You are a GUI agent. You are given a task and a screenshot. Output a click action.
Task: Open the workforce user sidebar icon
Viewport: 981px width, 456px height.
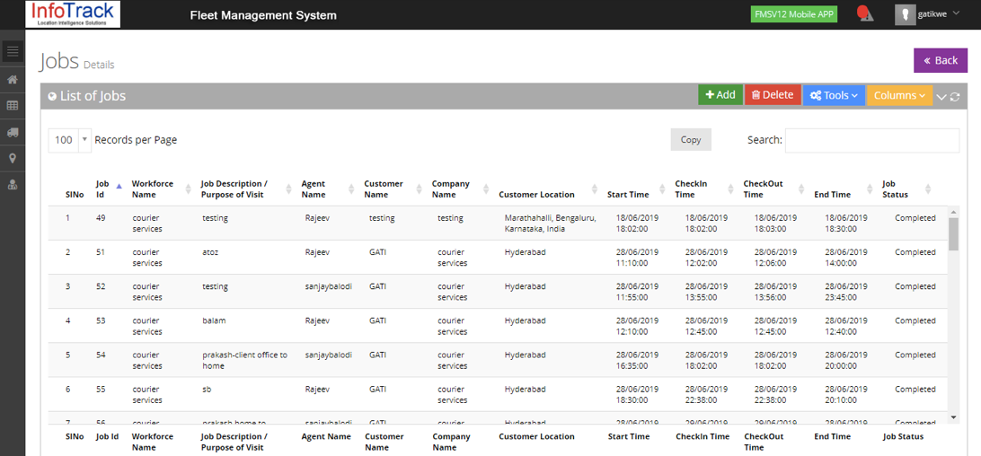(13, 185)
